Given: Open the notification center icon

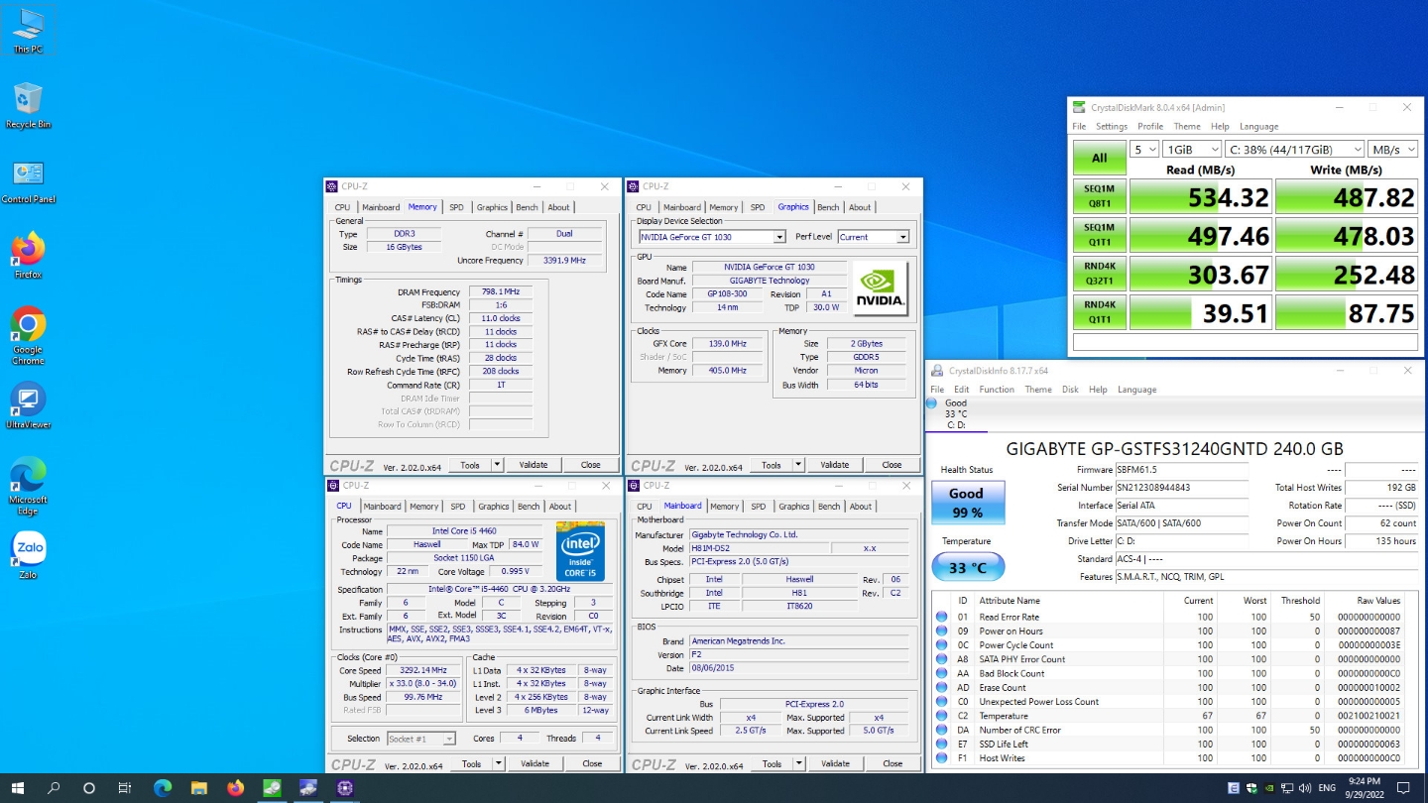Looking at the screenshot, I should [x=1403, y=788].
